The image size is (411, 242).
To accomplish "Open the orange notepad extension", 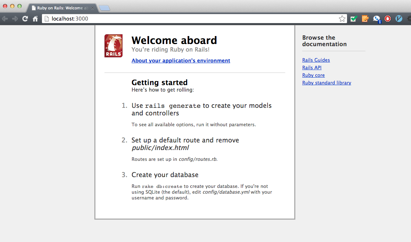I will (x=365, y=19).
